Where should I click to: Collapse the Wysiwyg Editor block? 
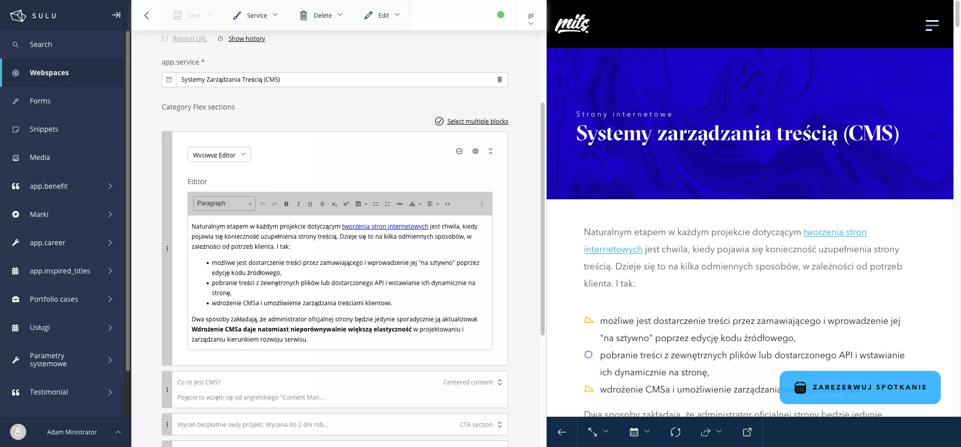[490, 151]
